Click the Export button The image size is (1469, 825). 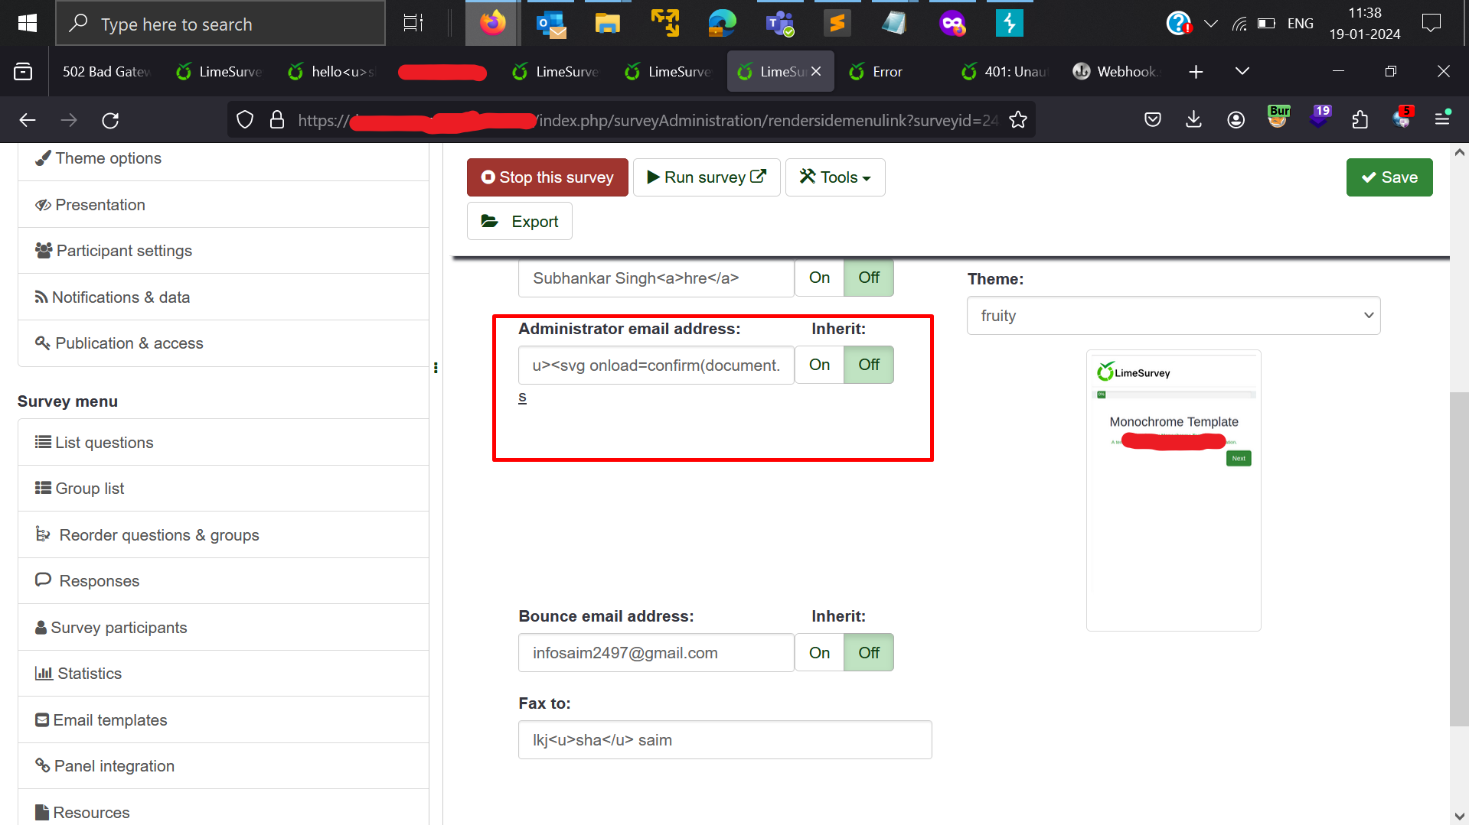(520, 222)
